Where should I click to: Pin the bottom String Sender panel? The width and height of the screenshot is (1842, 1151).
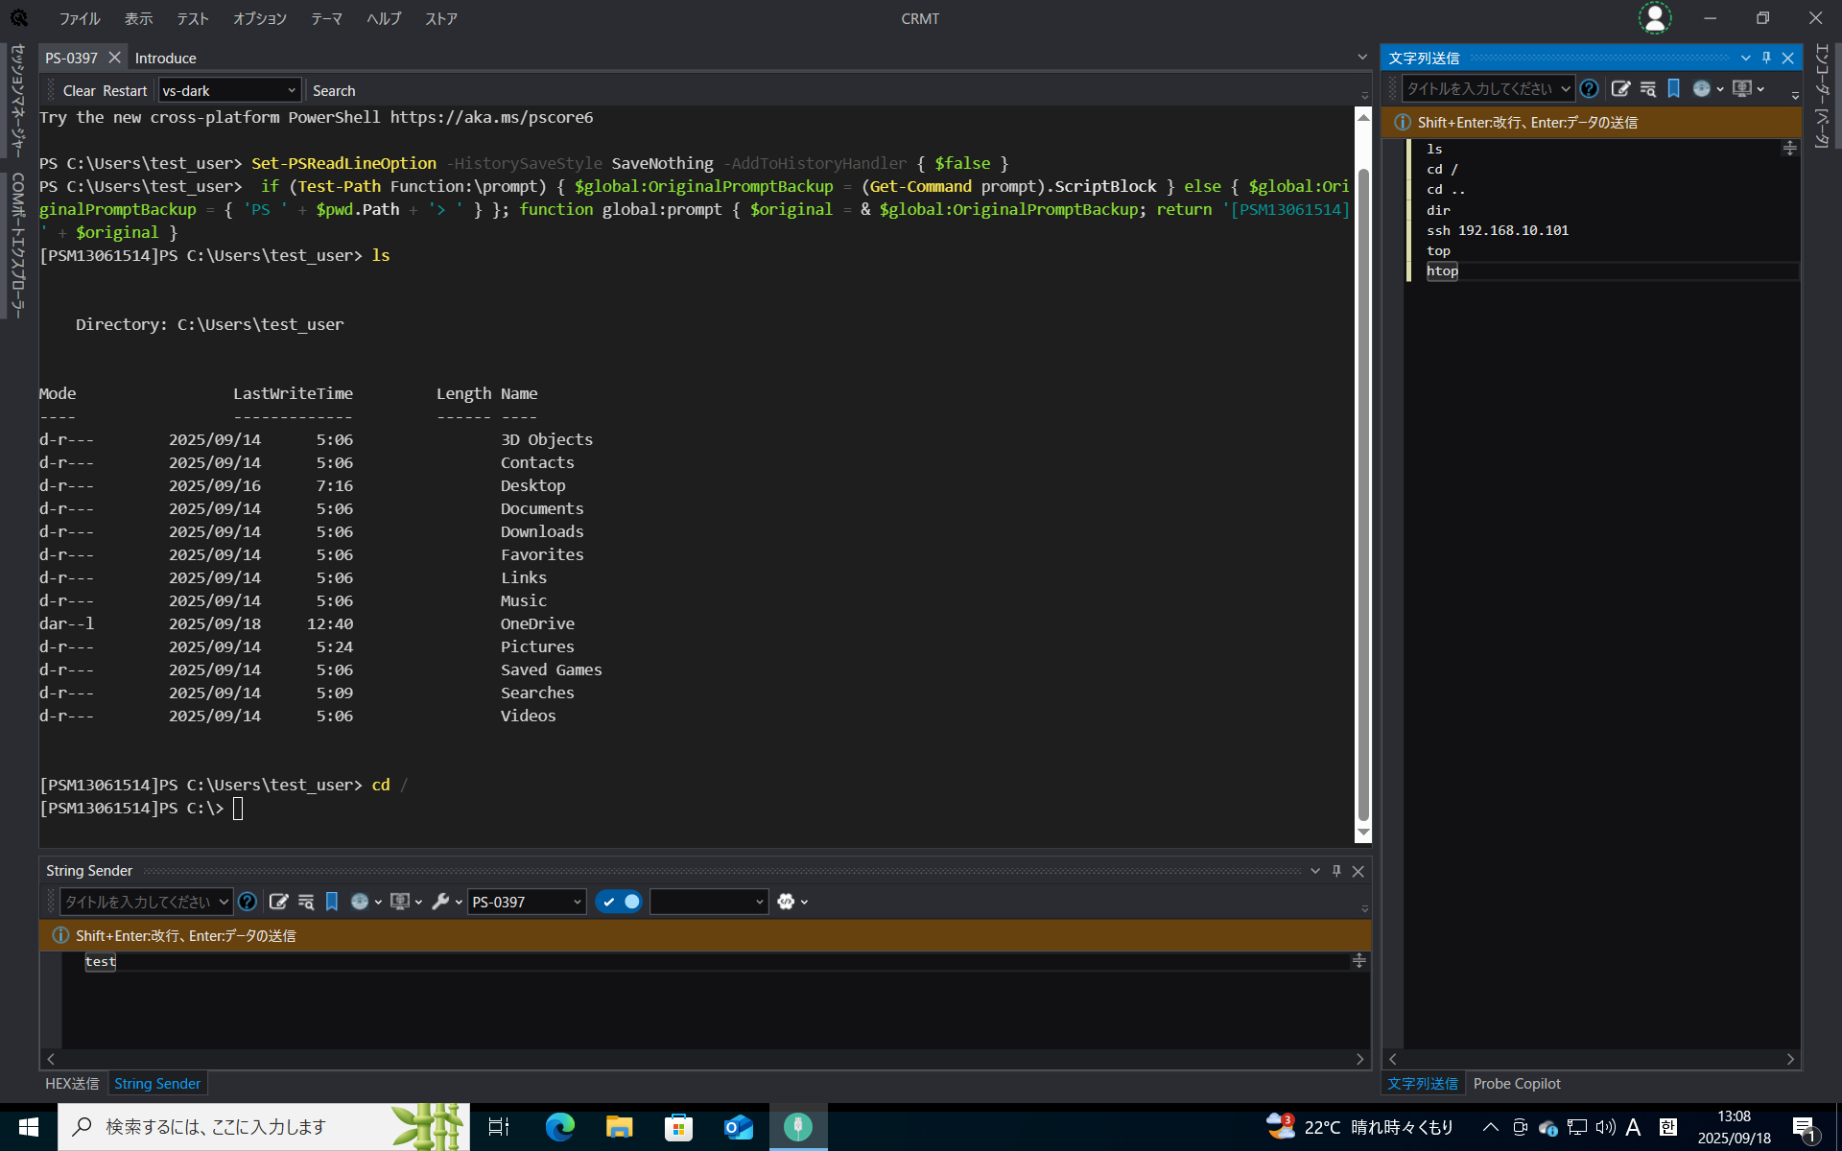pos(1336,871)
